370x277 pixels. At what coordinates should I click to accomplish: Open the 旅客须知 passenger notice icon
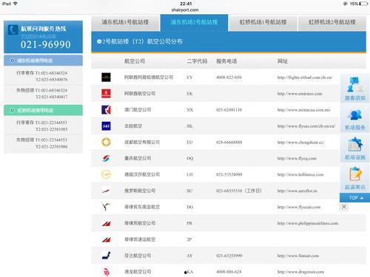[x=354, y=88]
